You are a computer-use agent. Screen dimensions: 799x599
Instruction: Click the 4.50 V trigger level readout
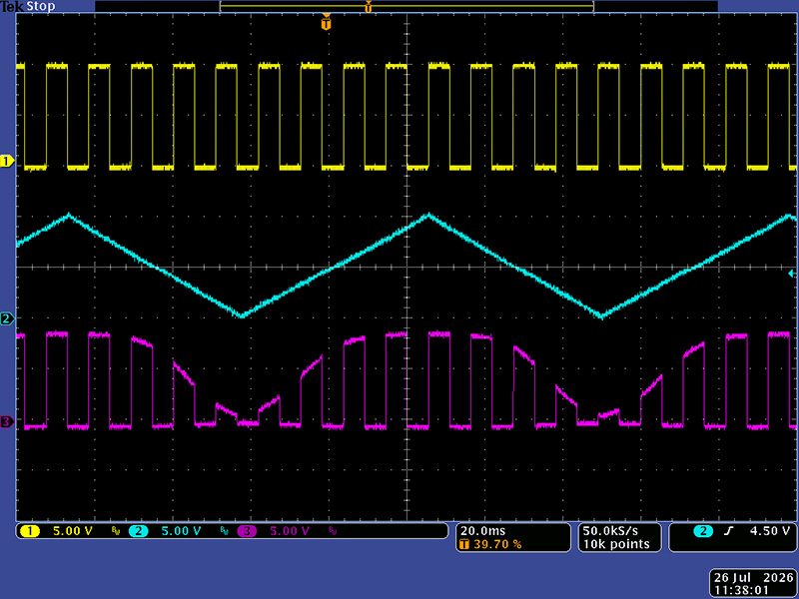tap(769, 531)
